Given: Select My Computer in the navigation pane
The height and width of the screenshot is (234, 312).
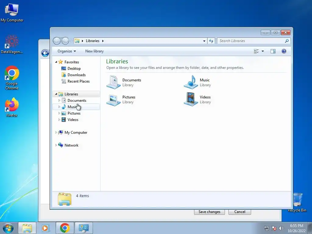Looking at the screenshot, I should (76, 133).
